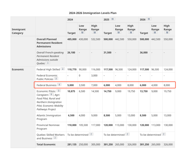Click the 7,000 high range value

tap(94, 85)
